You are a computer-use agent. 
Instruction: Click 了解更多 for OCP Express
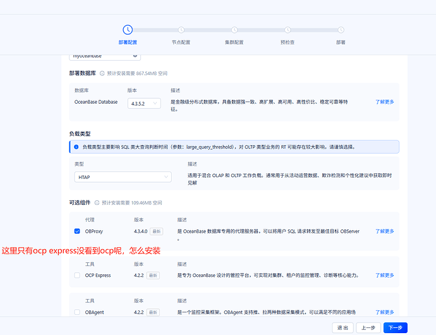coord(385,275)
